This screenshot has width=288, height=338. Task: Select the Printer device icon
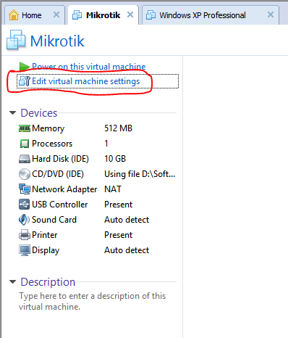25,235
